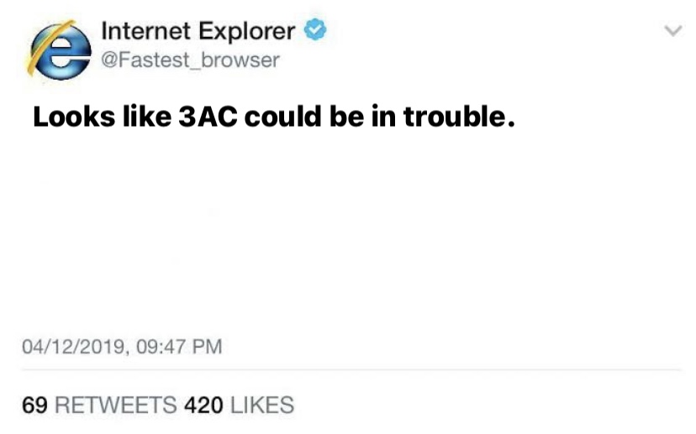
Task: Click the word Looks starting the tweet
Action: click(74, 117)
